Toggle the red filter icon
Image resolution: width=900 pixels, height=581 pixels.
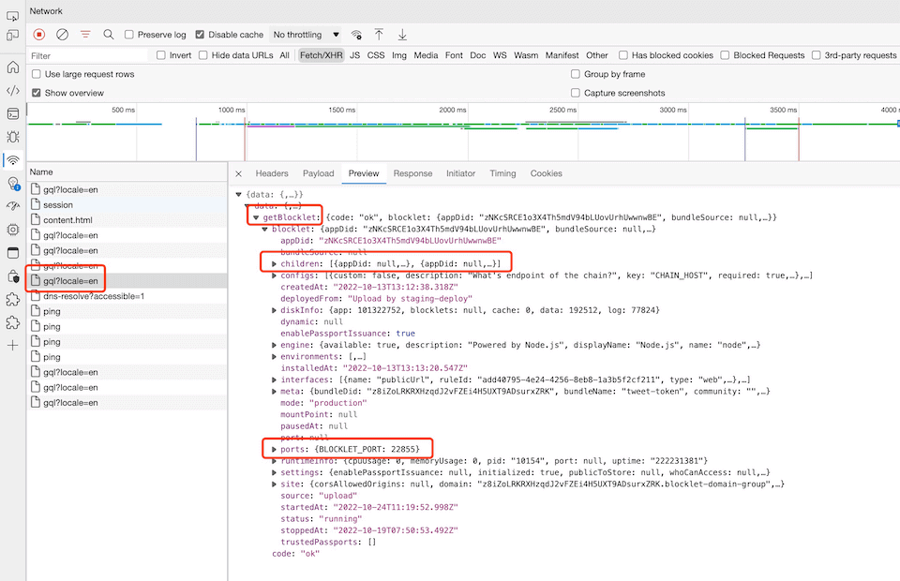click(85, 35)
